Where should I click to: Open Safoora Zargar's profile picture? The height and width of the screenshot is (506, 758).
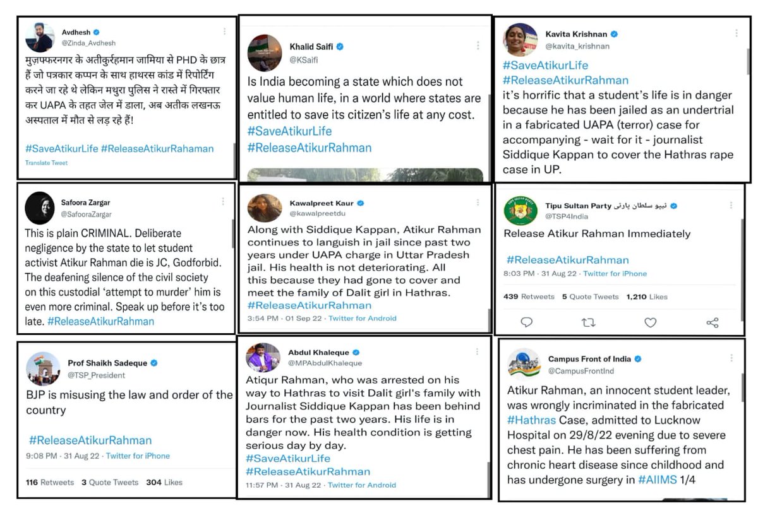pyautogui.click(x=39, y=207)
